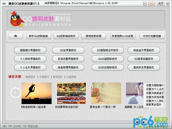Click the previous arrow circle beside thumbnails
Screen dimensions: 172x129
coord(16,93)
